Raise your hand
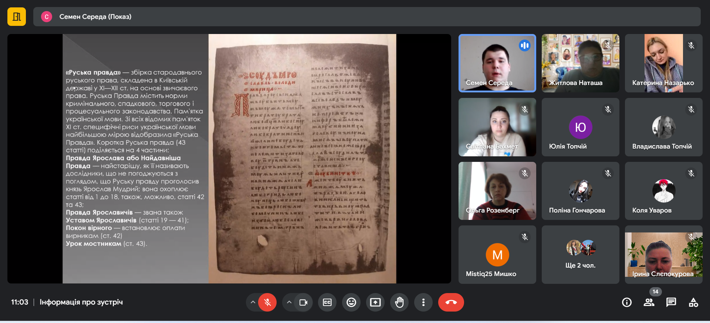Image resolution: width=710 pixels, height=323 pixels. [399, 302]
